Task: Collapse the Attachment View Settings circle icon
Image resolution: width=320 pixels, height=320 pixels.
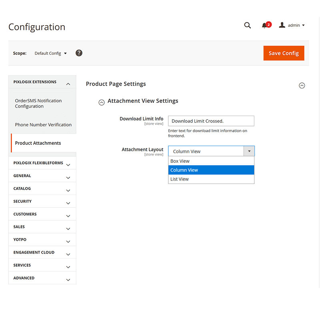Action: (x=102, y=102)
